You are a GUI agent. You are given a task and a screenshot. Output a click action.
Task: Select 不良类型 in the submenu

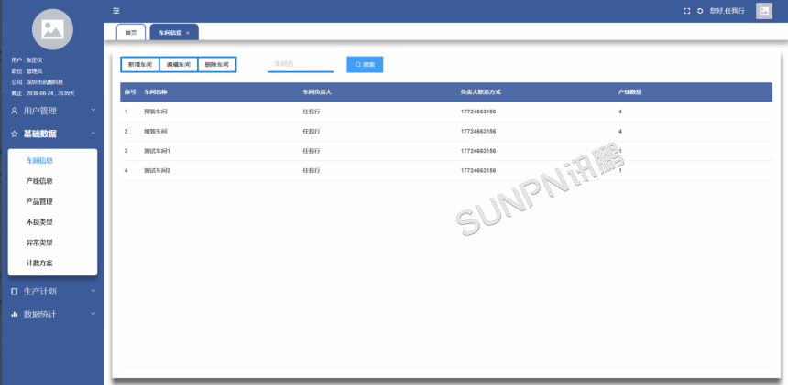[39, 221]
